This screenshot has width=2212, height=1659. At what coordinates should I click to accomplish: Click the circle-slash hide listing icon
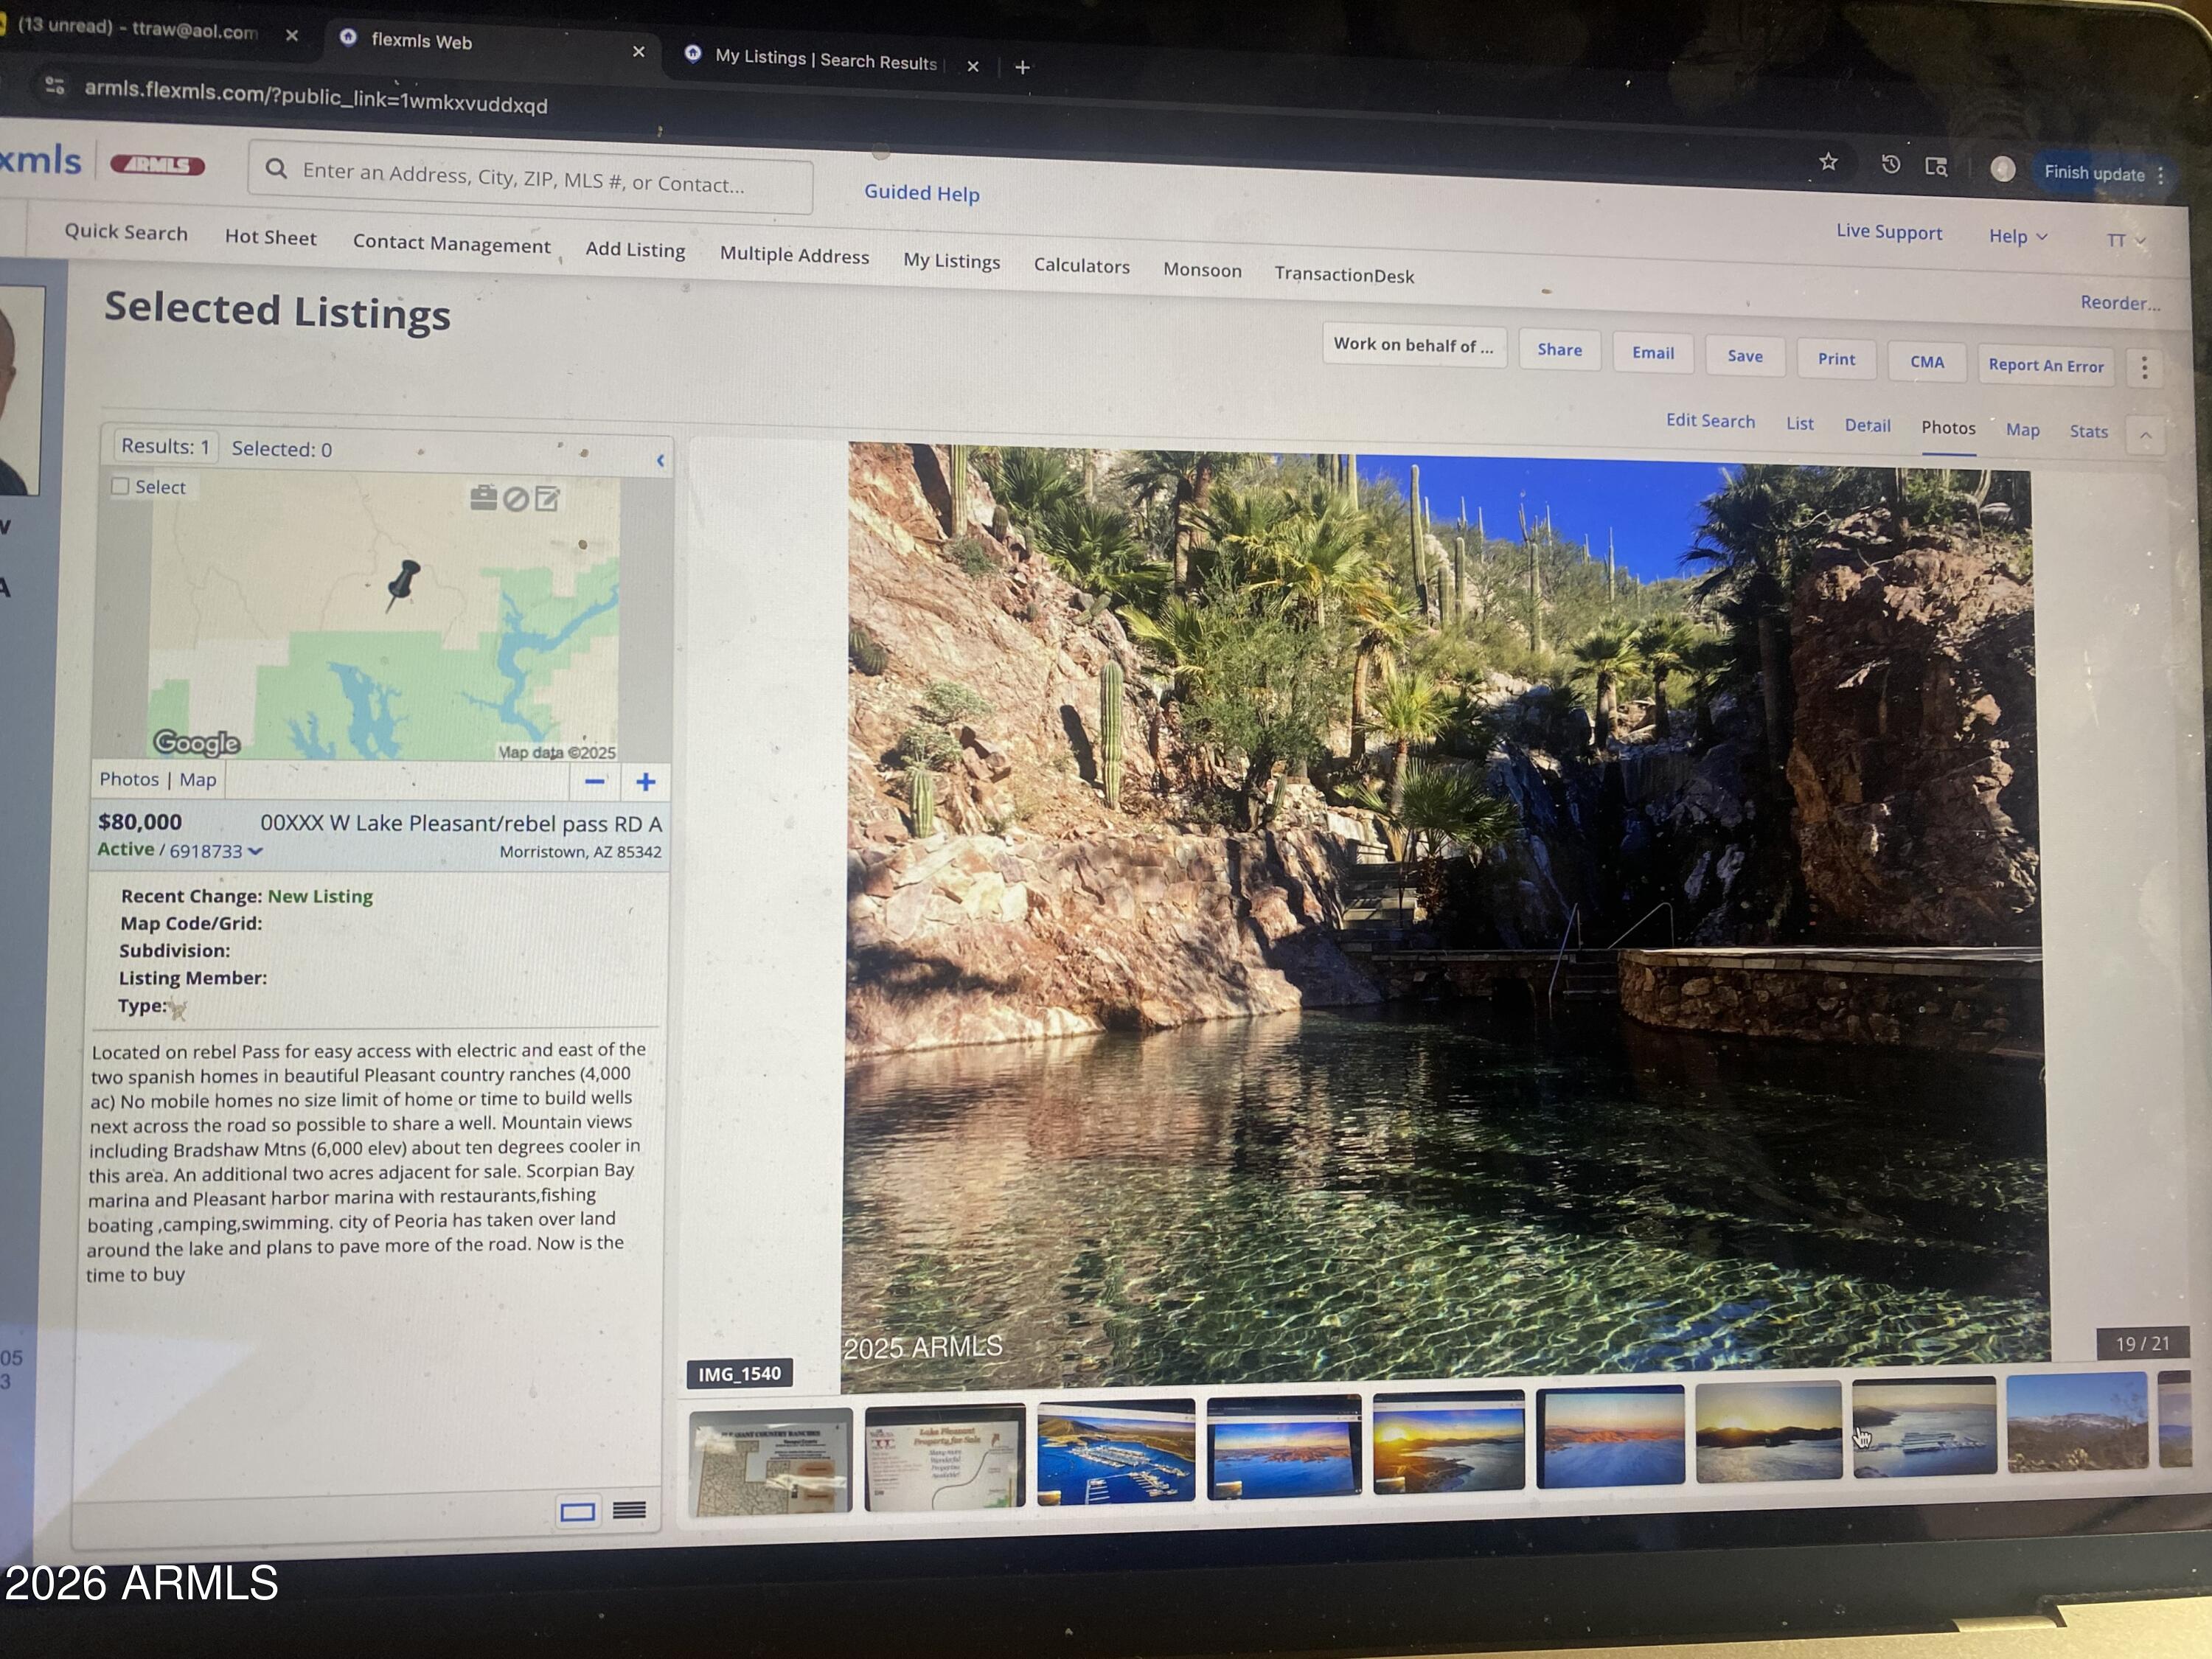tap(515, 499)
